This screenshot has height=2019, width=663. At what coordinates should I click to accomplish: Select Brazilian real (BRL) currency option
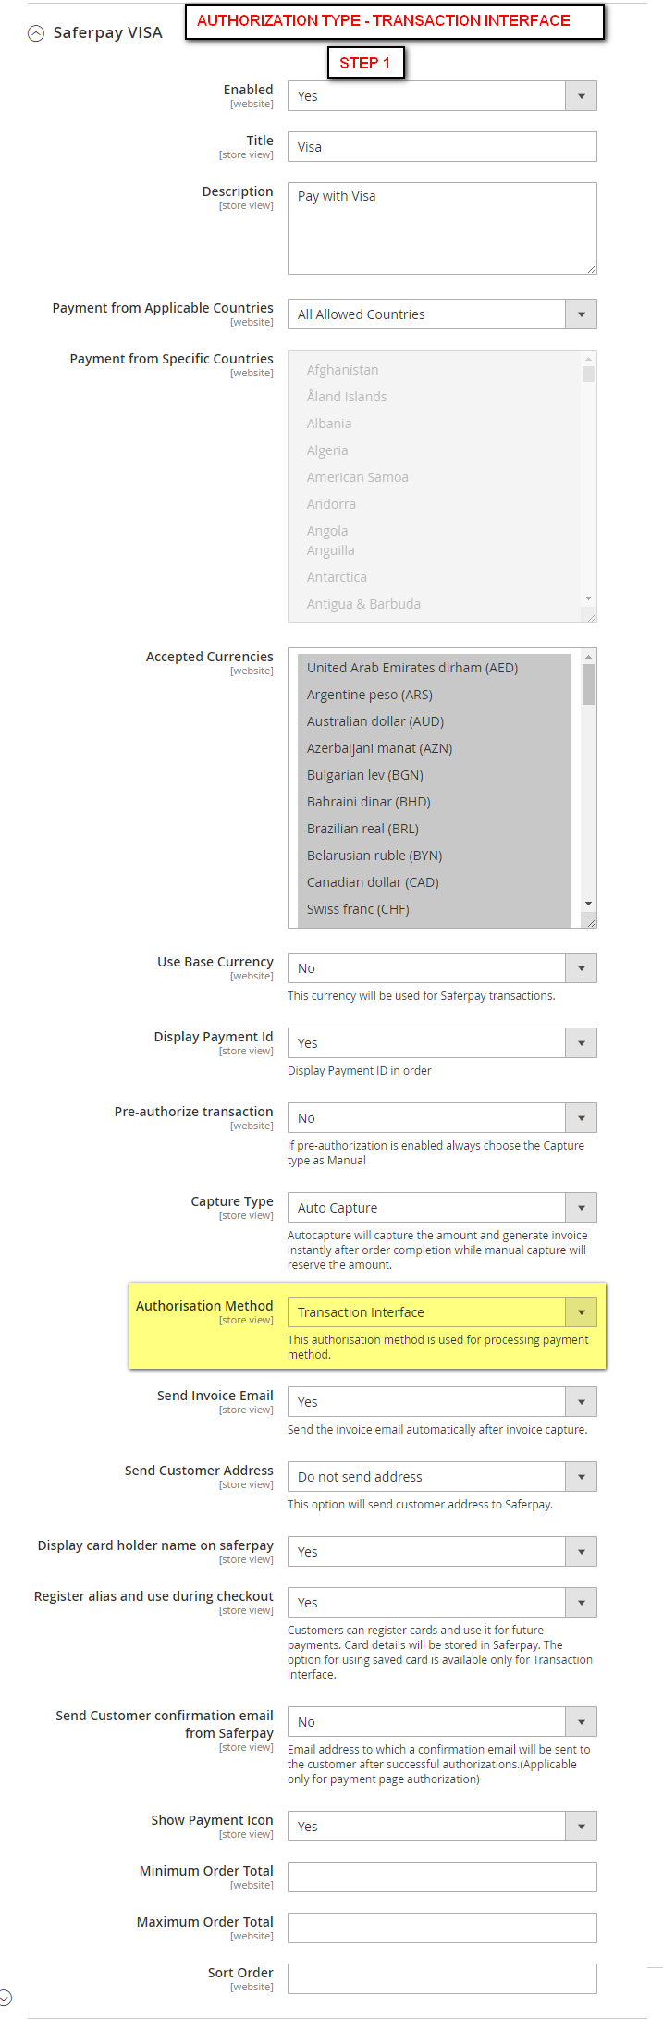point(362,829)
